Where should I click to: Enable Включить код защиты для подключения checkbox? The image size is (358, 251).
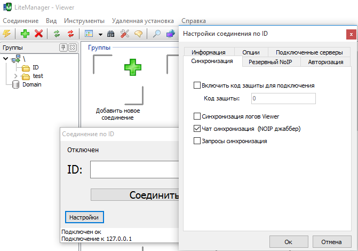(x=197, y=85)
